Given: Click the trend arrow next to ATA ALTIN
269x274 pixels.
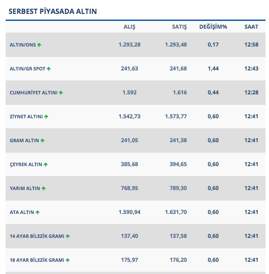Looking at the screenshot, I should [38, 212].
